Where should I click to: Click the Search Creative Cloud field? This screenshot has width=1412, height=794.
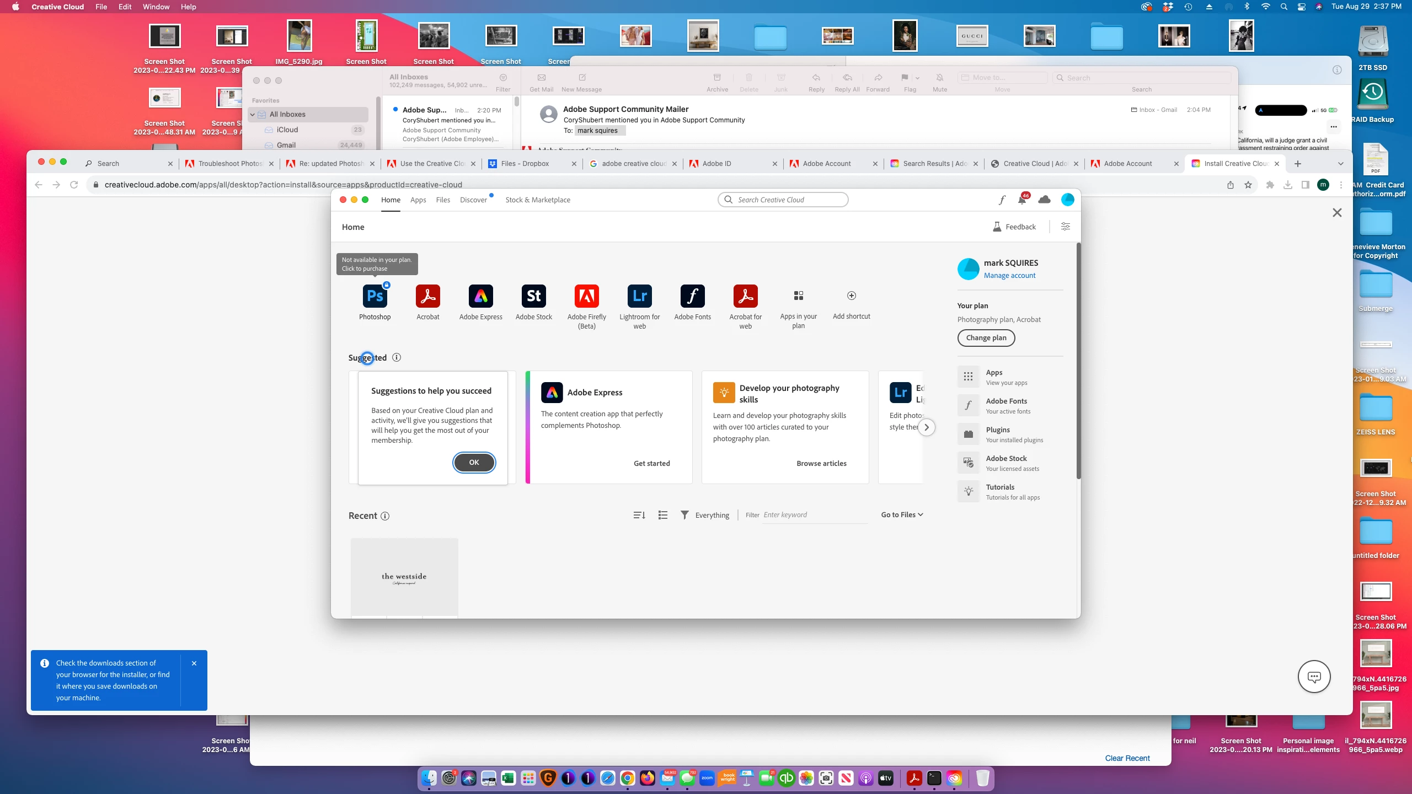click(789, 200)
